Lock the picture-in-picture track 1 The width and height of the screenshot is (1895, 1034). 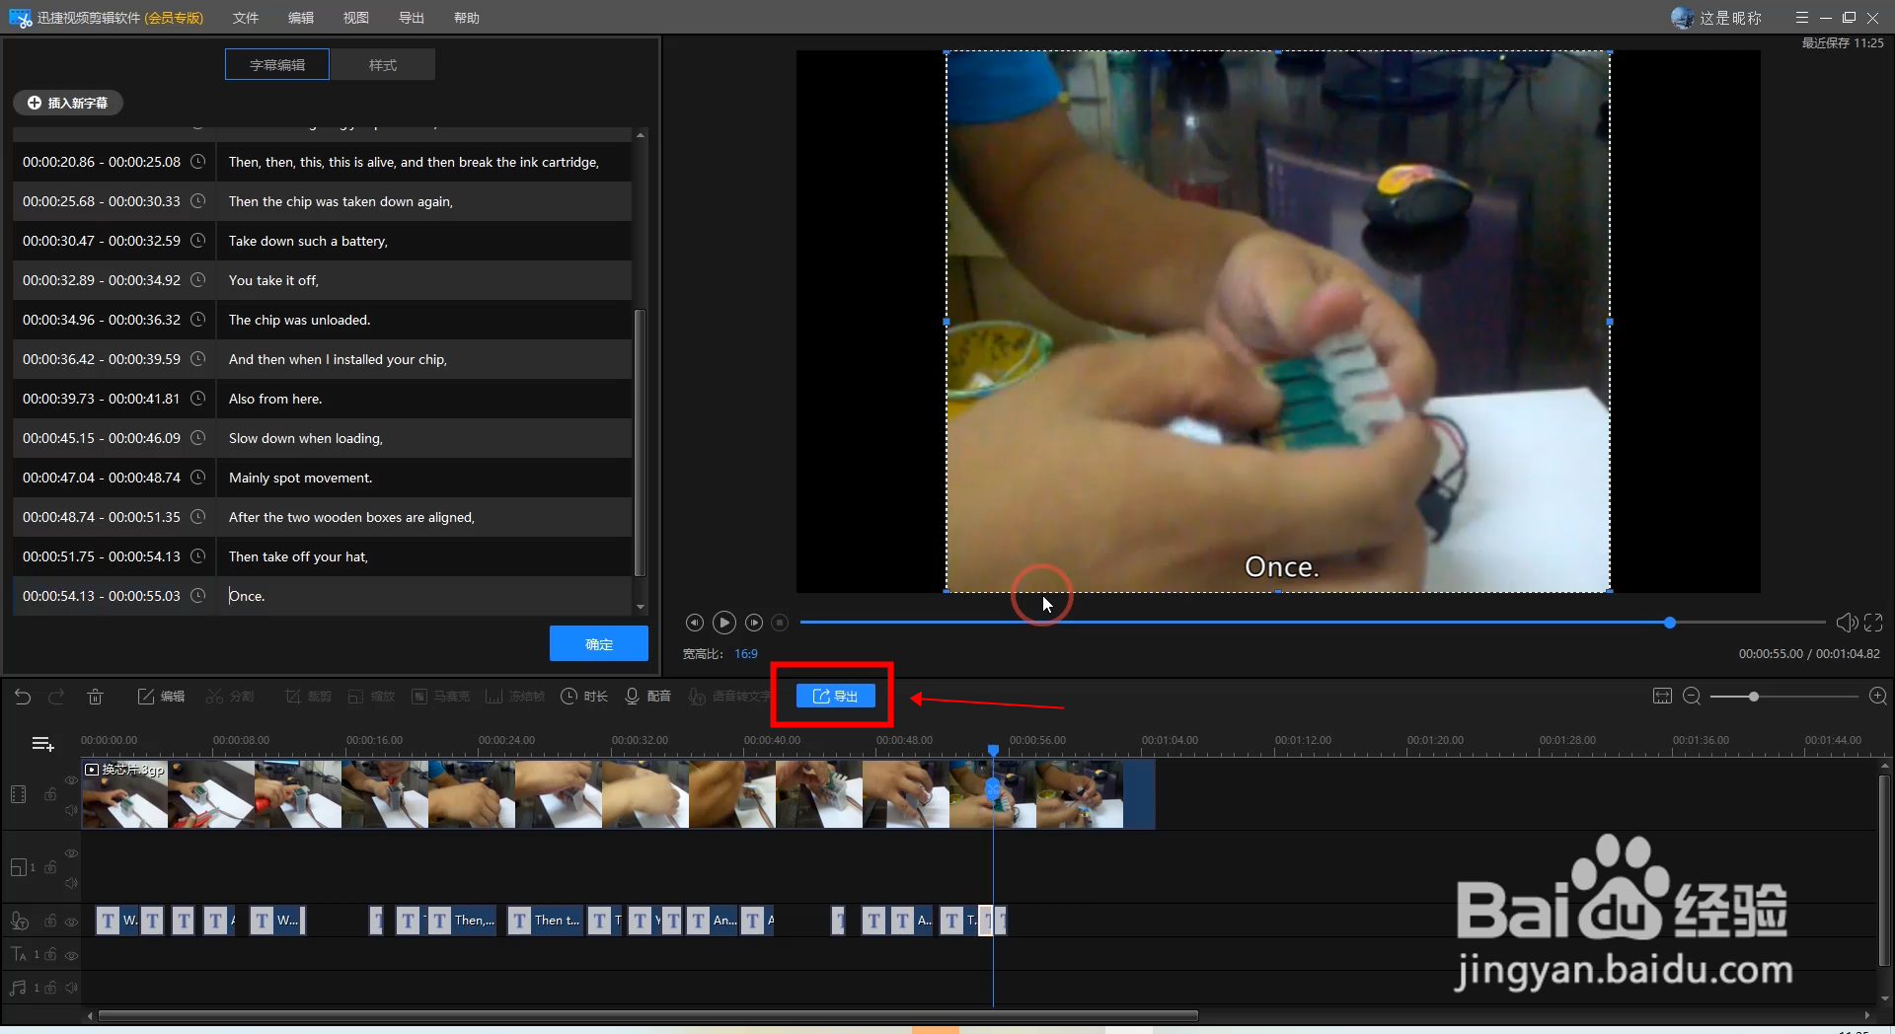[50, 867]
